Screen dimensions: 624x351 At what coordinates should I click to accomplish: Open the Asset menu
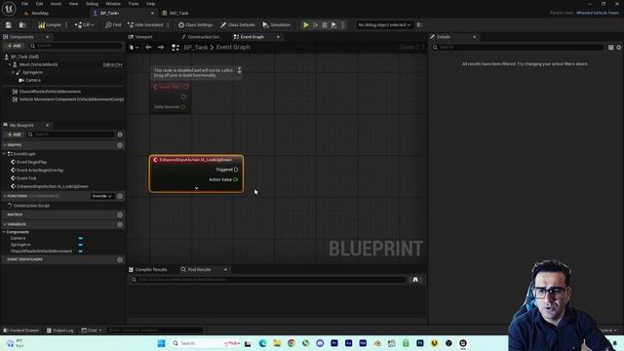click(x=57, y=4)
